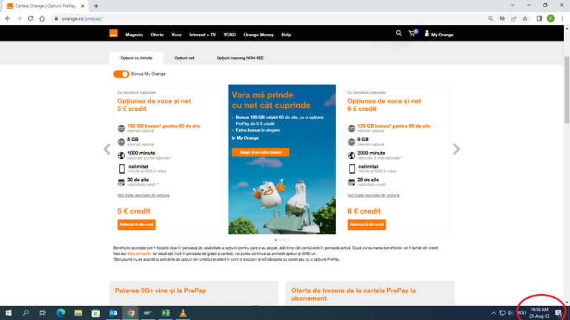Open the site search magnifier icon
This screenshot has width=570, height=320.
click(x=399, y=33)
